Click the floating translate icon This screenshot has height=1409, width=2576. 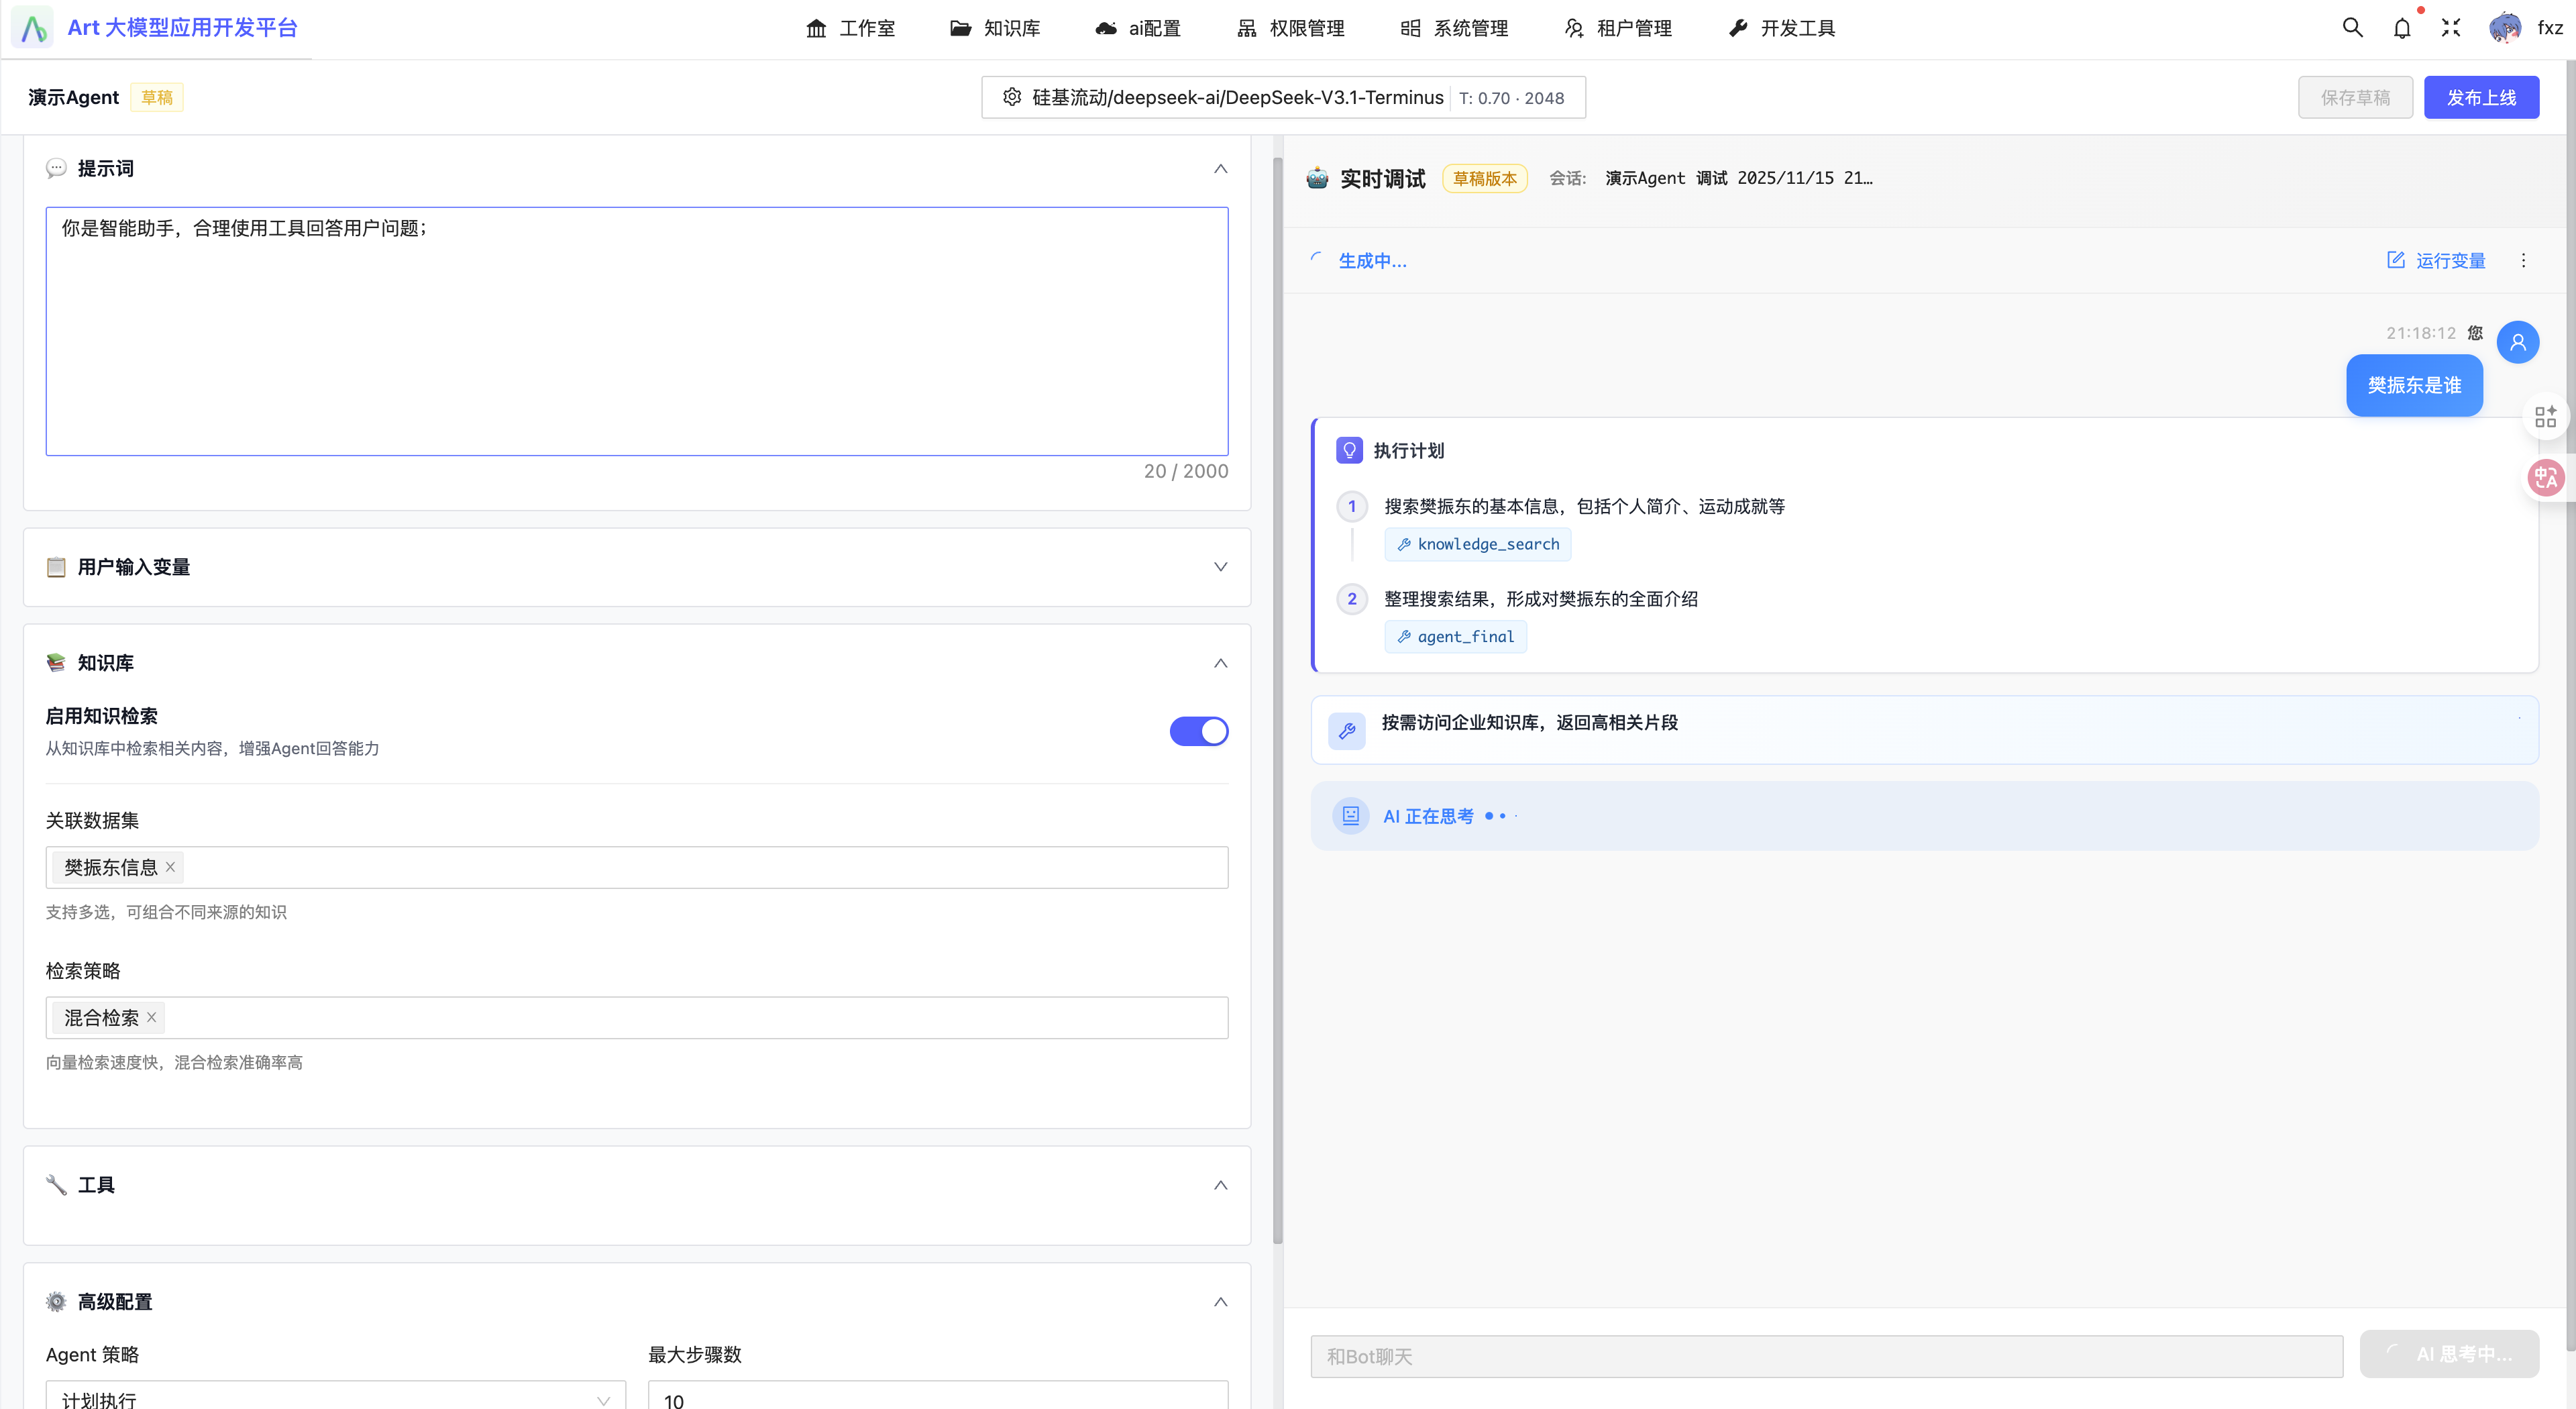tap(2545, 478)
